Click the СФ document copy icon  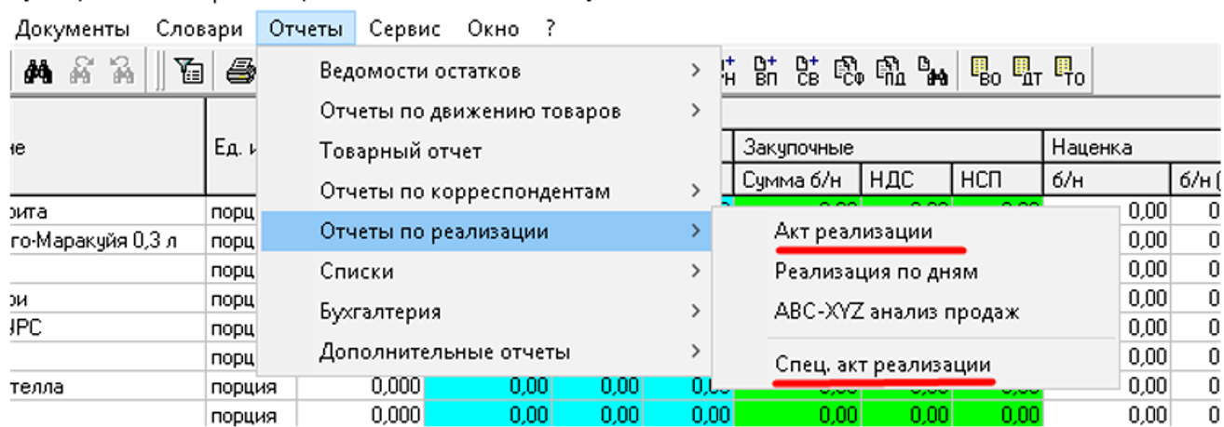point(847,71)
